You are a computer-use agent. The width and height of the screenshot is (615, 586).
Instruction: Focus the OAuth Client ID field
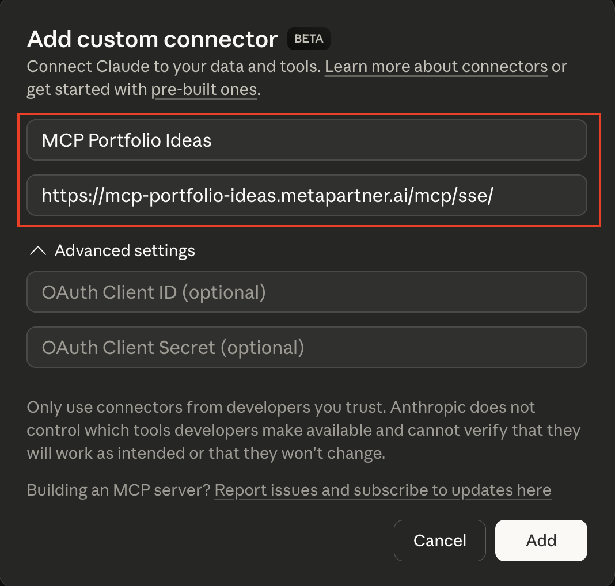click(x=307, y=292)
